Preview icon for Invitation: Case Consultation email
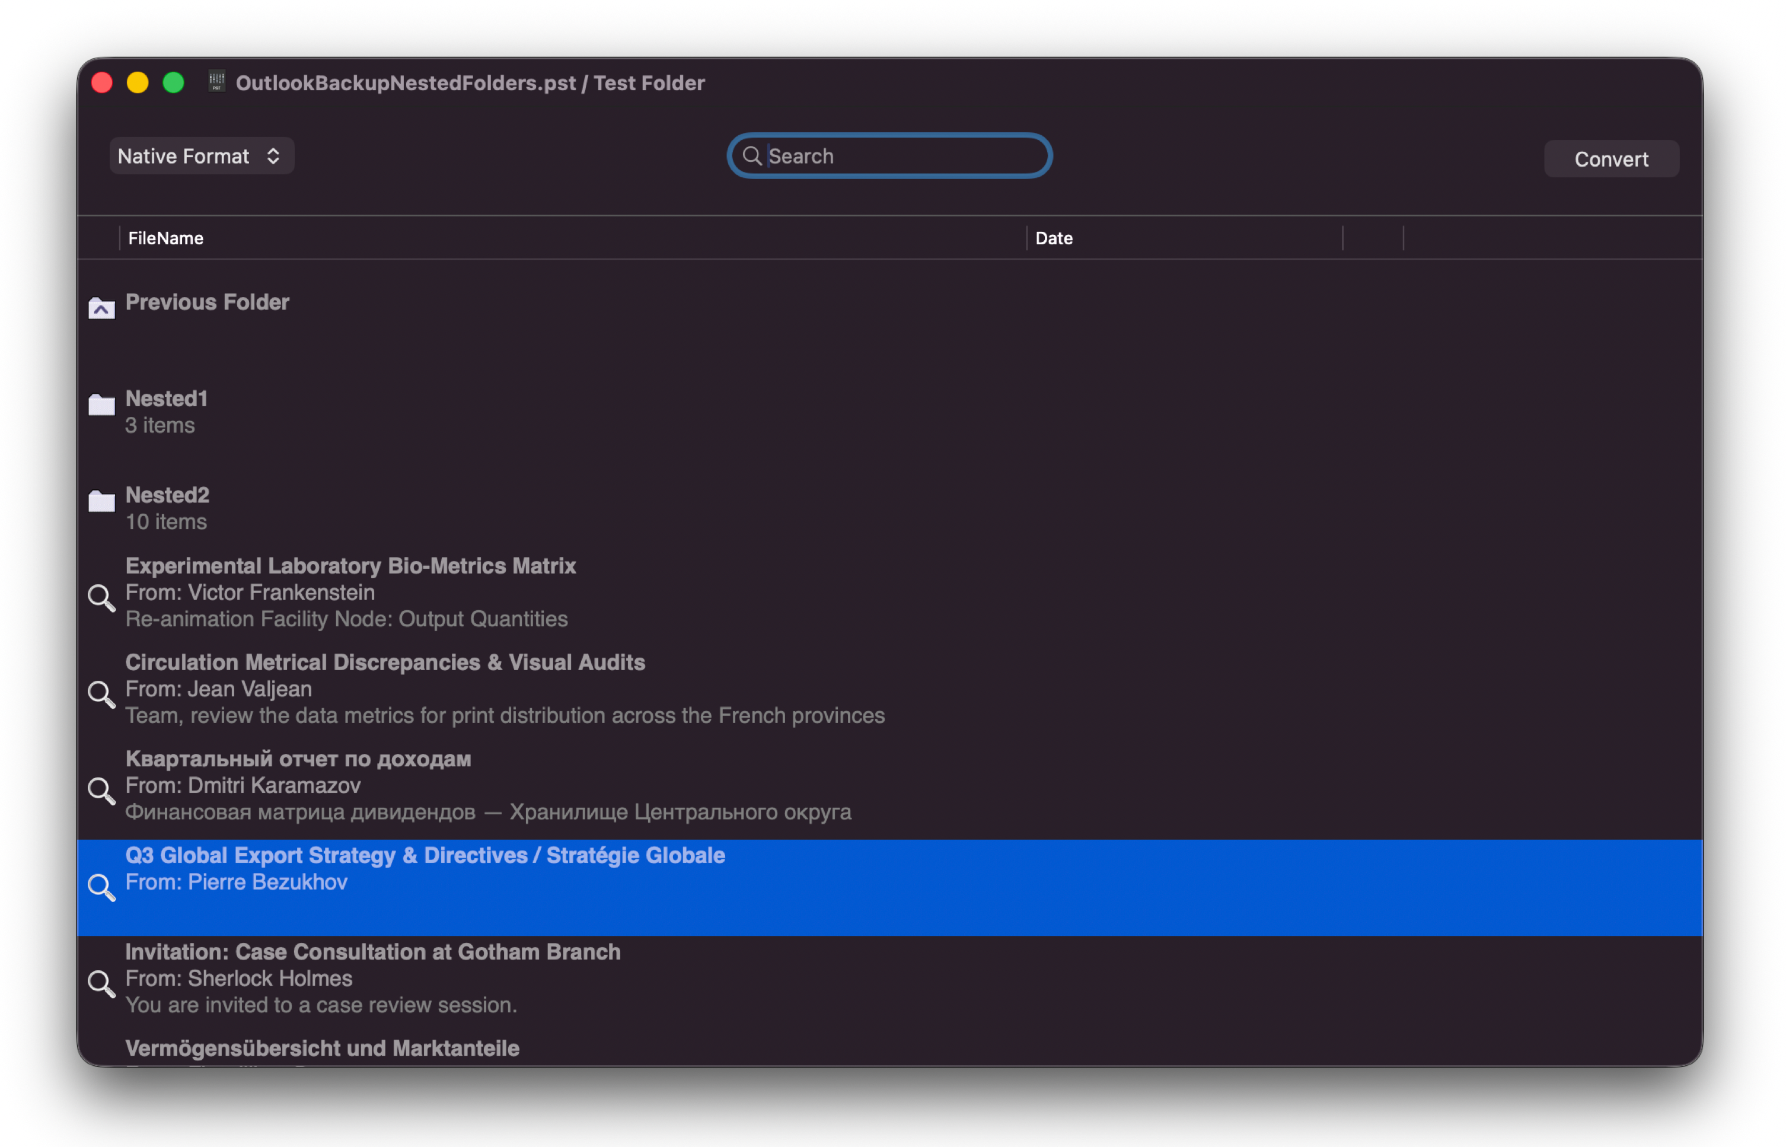This screenshot has height=1147, width=1786. (x=101, y=984)
